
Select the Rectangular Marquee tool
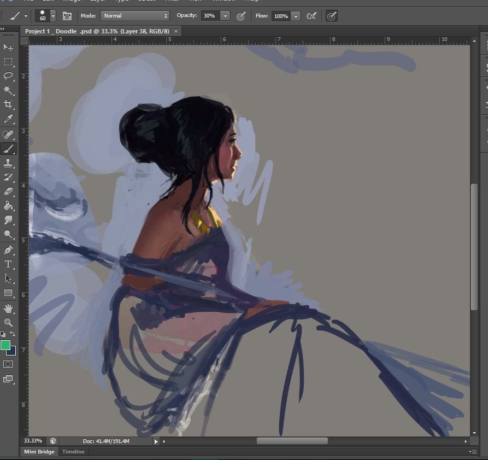point(8,61)
